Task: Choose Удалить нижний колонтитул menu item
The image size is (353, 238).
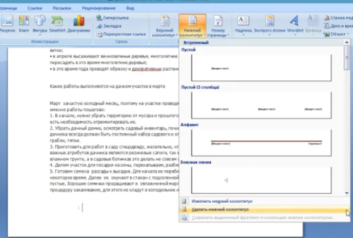Action: 264,209
